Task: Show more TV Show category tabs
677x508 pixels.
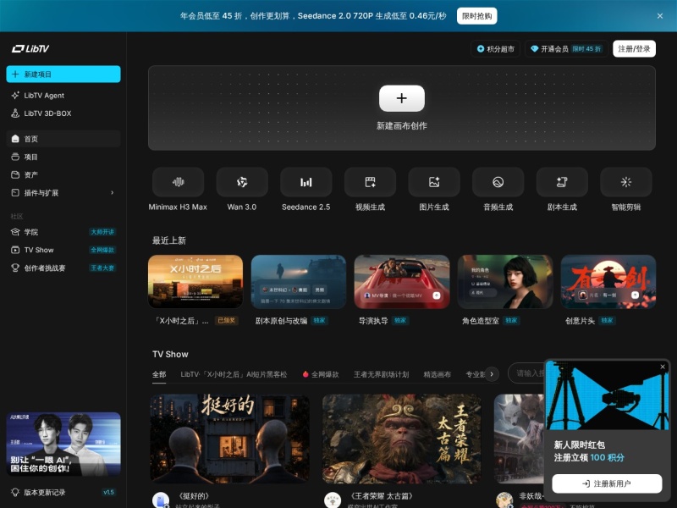Action: [x=492, y=374]
